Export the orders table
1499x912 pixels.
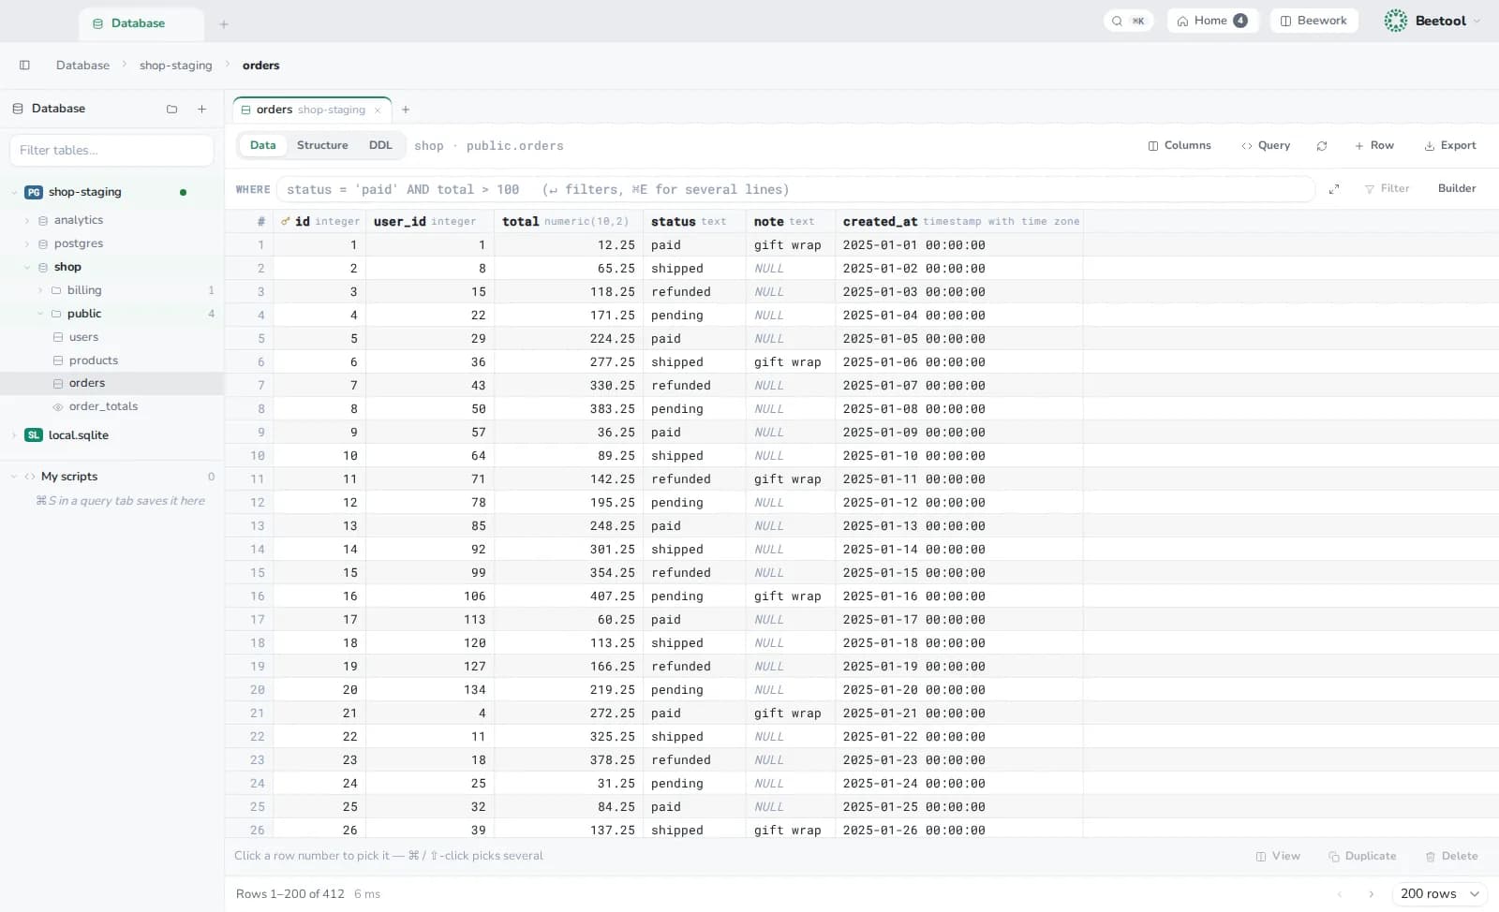tap(1450, 146)
